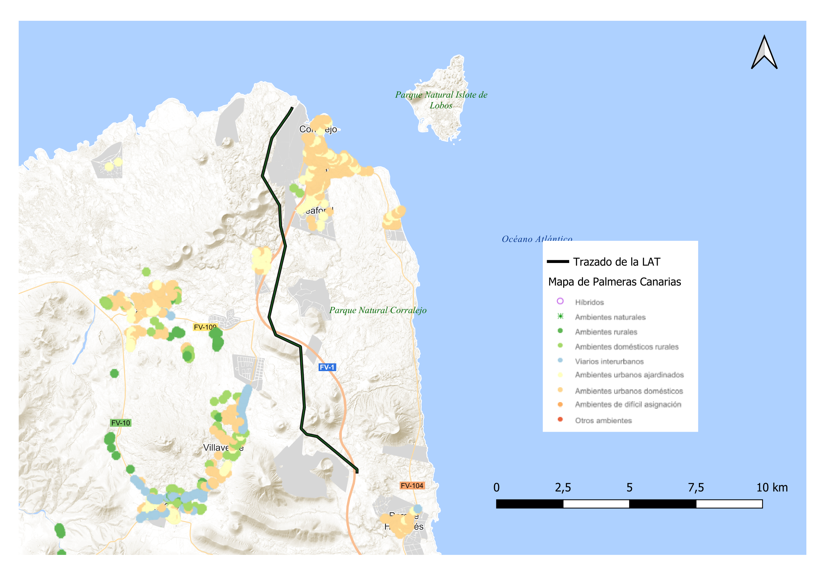Click the purple Híbridos circle legend symbol
Image resolution: width=824 pixels, height=582 pixels.
coord(560,301)
